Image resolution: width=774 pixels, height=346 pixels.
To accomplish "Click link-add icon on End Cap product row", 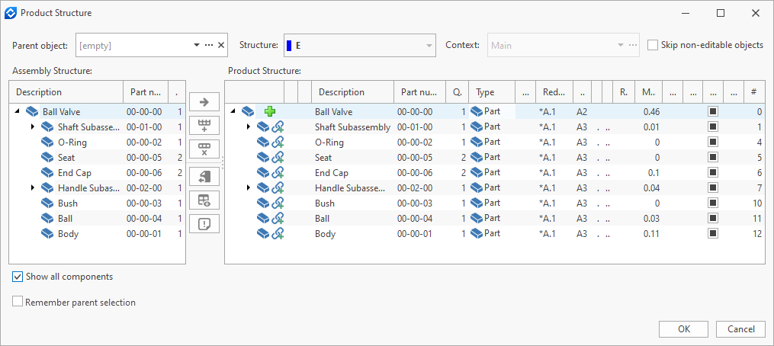I will click(278, 173).
